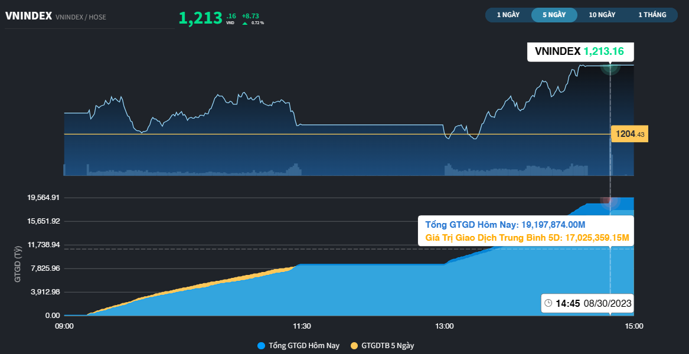Click the green marker dot on price line

[610, 66]
